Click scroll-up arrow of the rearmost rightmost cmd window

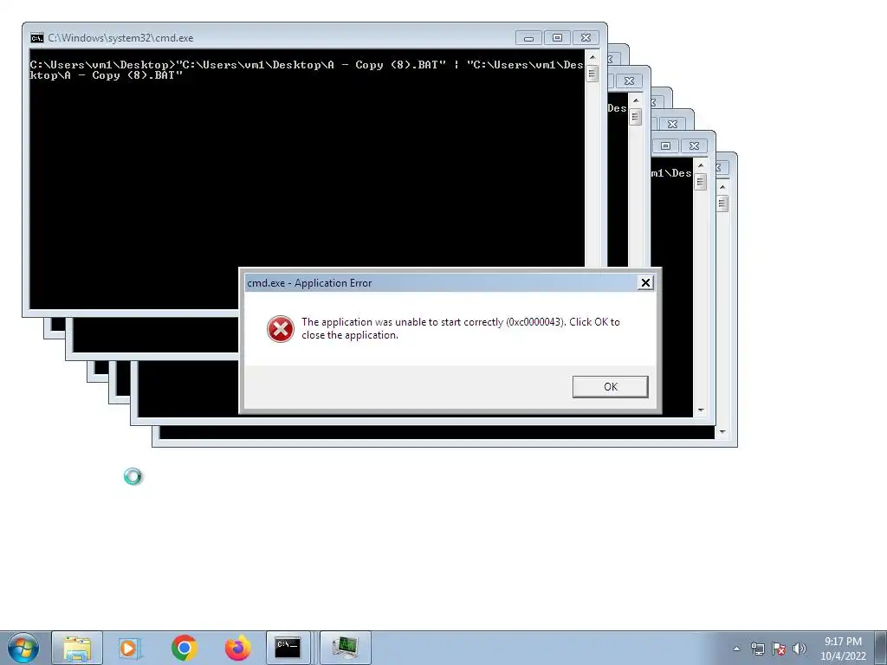[722, 187]
